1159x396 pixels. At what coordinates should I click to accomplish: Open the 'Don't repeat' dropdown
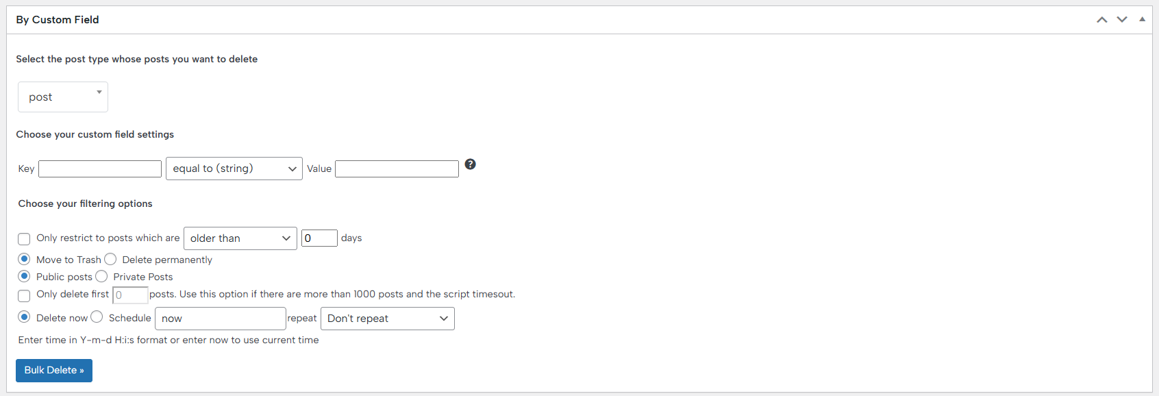point(387,319)
